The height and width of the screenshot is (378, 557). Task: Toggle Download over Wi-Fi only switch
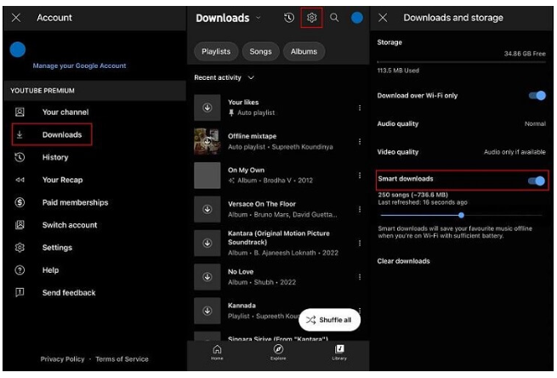click(536, 96)
